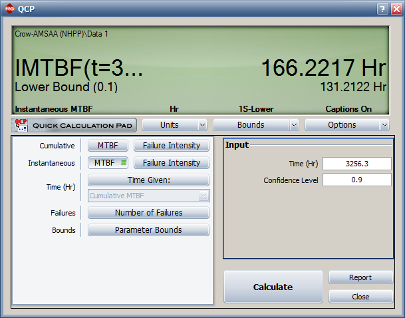Open help with the question mark button

382,9
